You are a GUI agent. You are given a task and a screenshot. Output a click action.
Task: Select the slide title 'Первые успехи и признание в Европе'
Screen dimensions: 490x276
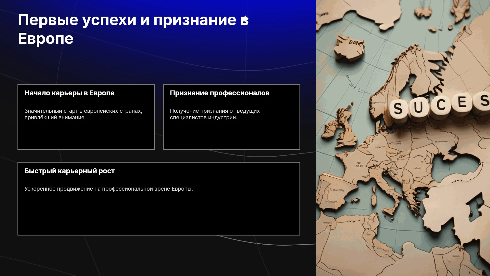pyautogui.click(x=133, y=29)
